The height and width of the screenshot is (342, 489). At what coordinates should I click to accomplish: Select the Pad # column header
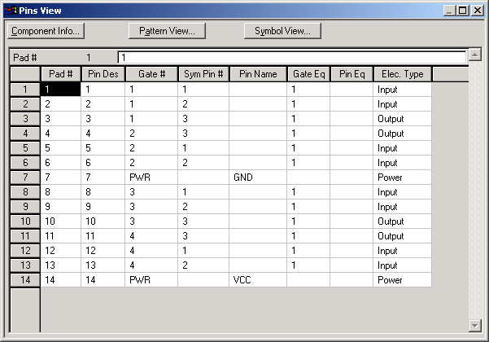60,74
